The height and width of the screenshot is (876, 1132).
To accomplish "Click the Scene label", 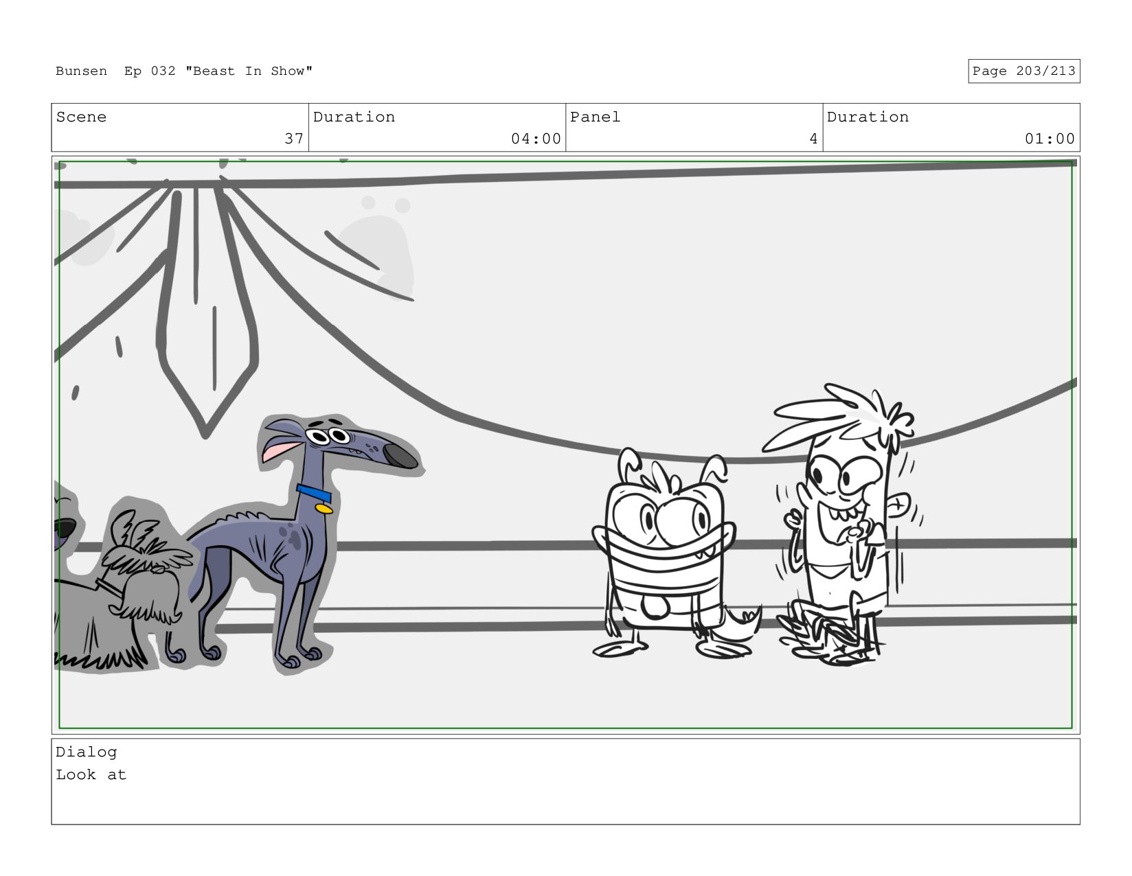I will 81,117.
